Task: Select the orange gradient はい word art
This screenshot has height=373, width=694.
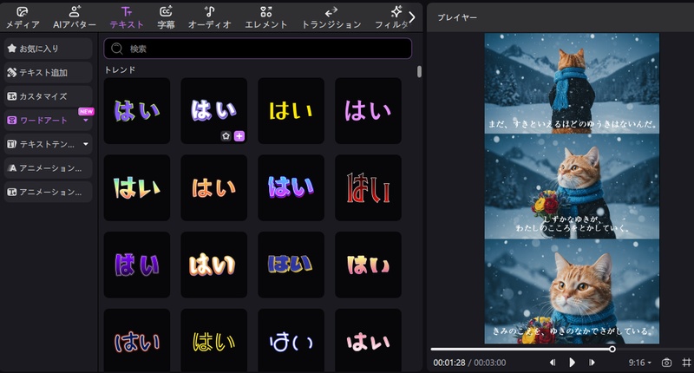Action: tap(213, 187)
